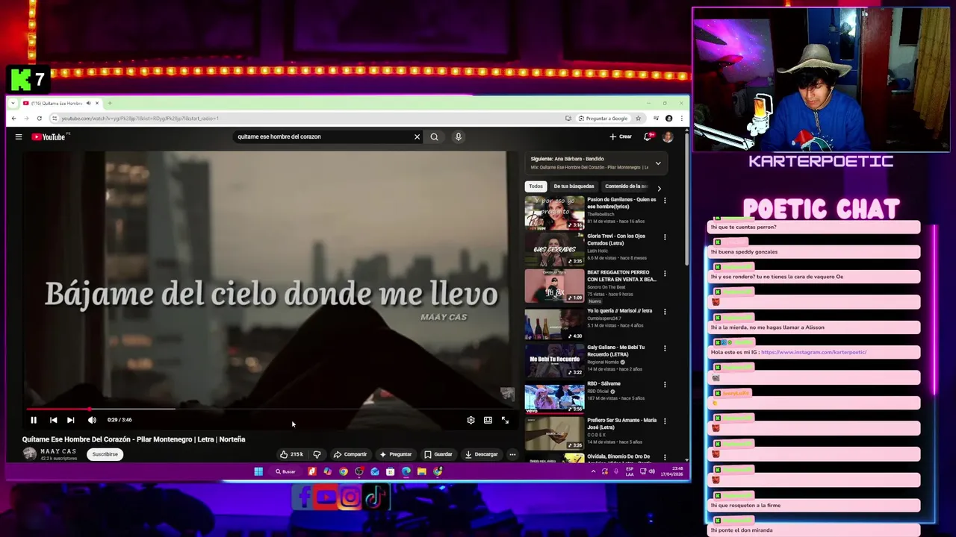
Task: Open the YouTube hamburger guide menu
Action: 19,136
